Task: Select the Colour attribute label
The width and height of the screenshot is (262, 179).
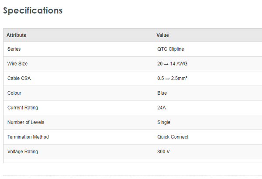Action: (14, 93)
